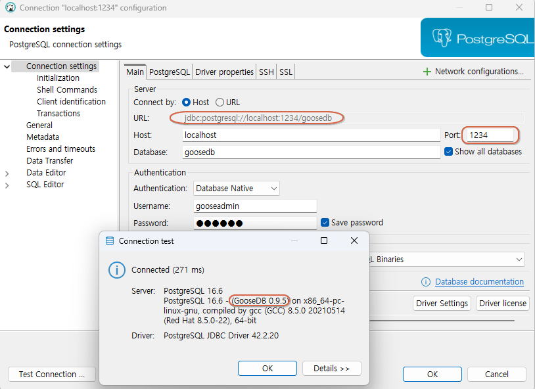Click Cancel in the configuration window
Viewport: 535px width, 389px height.
pos(497,375)
